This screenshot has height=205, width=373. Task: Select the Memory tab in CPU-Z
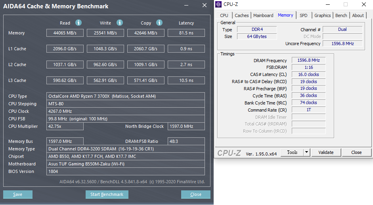pos(285,15)
